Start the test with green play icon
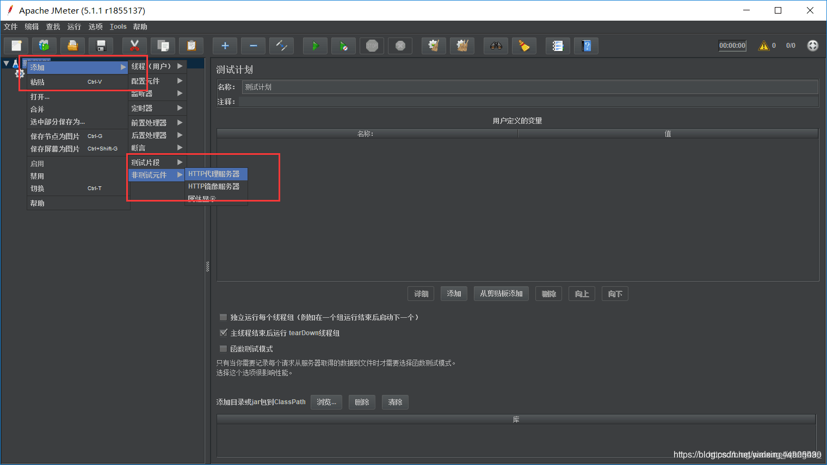The image size is (827, 465). tap(315, 46)
